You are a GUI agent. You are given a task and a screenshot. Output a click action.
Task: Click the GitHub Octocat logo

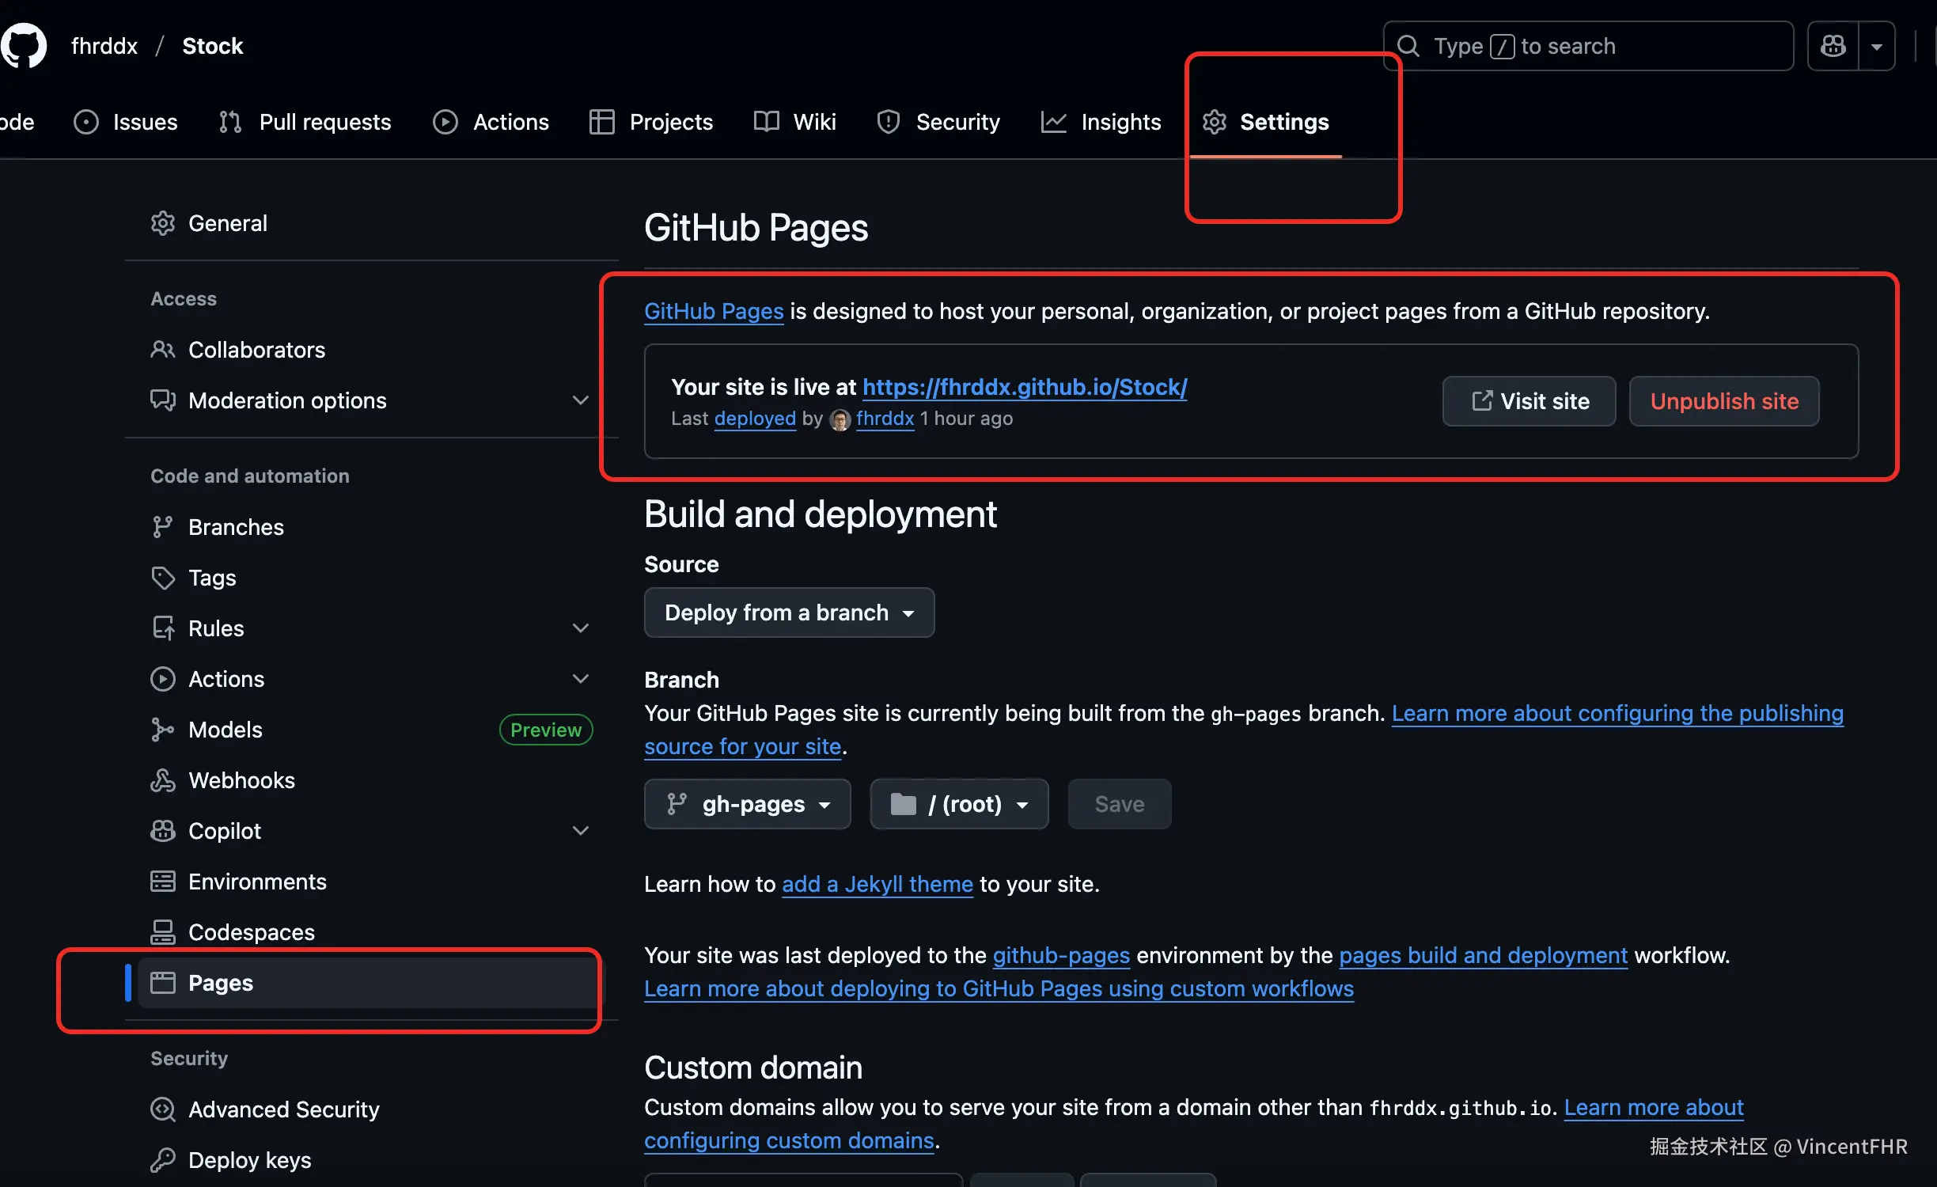tap(24, 45)
